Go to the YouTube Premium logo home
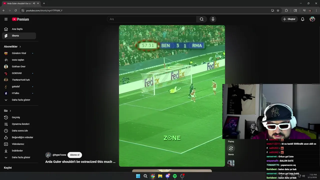Viewport: 320px width, 180px height. (20, 19)
